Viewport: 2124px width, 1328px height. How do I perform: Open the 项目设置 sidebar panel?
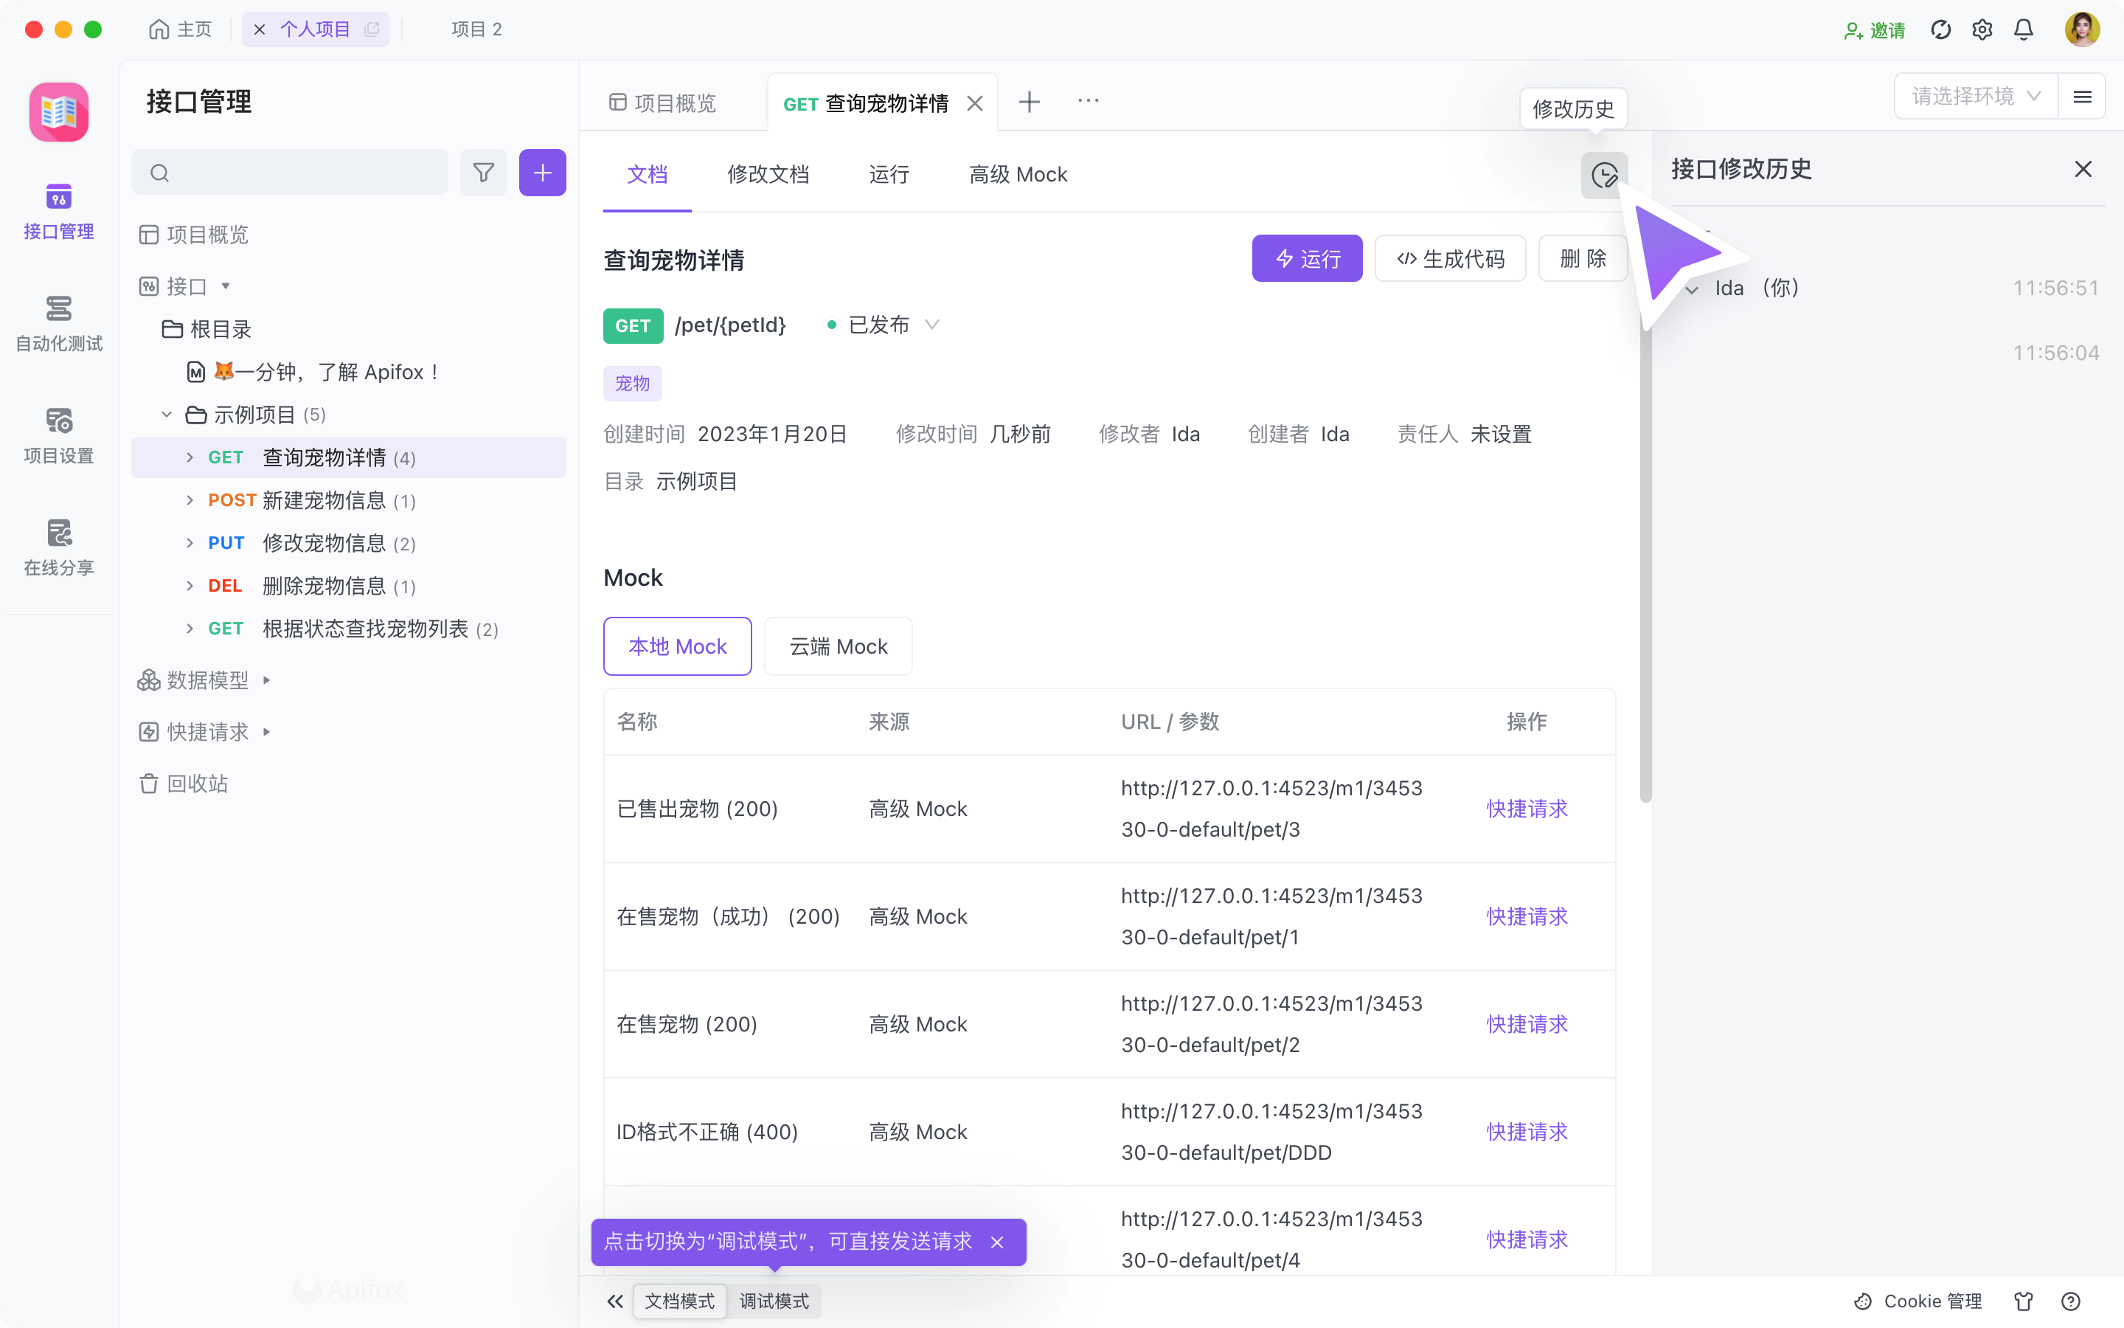point(58,435)
